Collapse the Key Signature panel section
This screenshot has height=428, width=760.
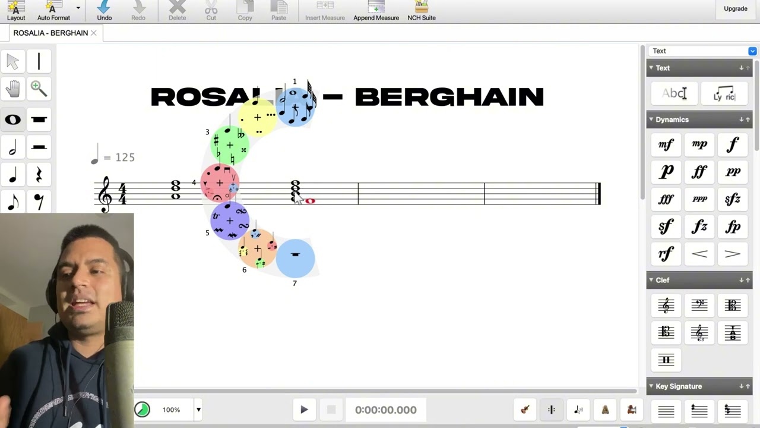click(x=651, y=386)
